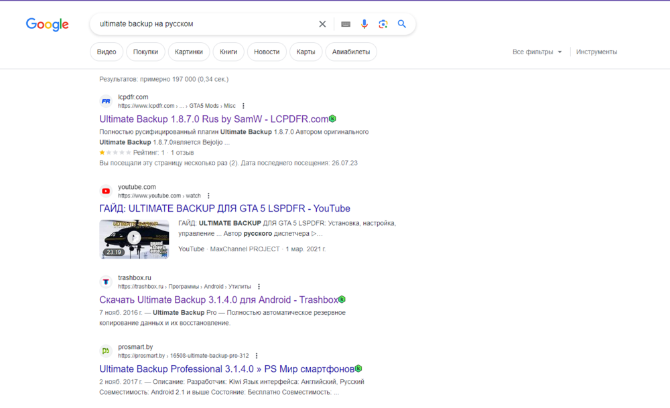The image size is (670, 408).
Task: Click the Google logo to go home
Action: 47,24
